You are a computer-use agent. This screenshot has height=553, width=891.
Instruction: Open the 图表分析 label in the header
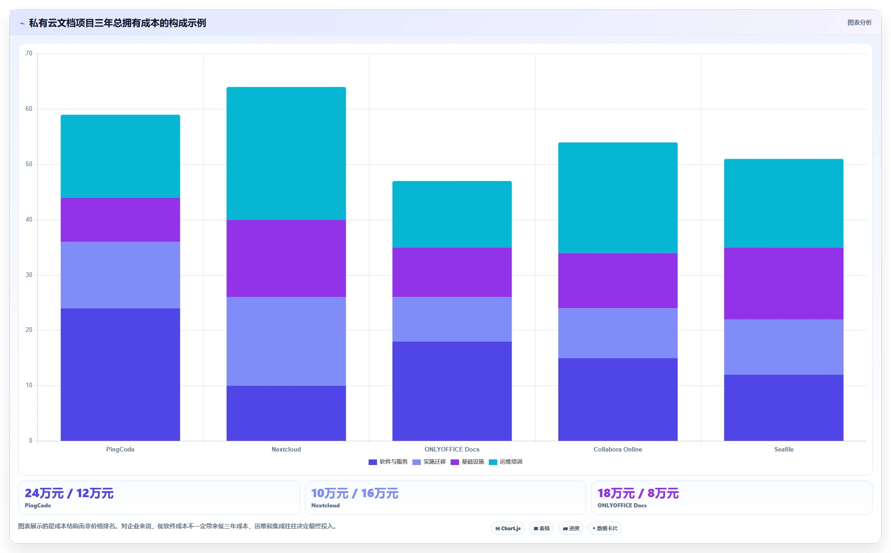coord(859,22)
